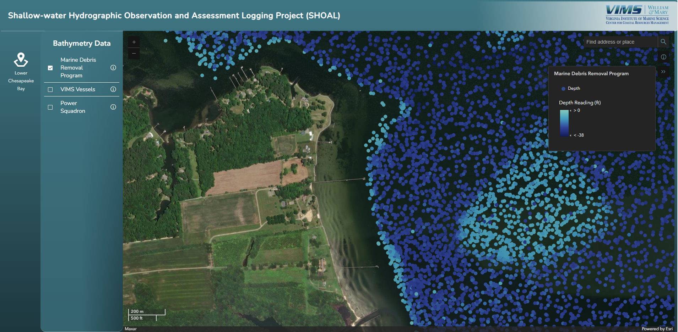678x332 pixels.
Task: Enable the VIMS Vessels layer
Action: pyautogui.click(x=50, y=89)
